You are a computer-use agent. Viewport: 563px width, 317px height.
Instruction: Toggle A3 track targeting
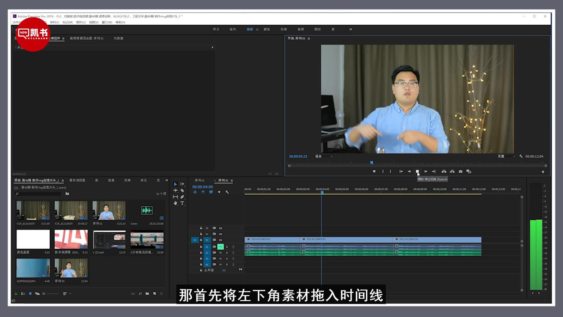click(x=207, y=259)
